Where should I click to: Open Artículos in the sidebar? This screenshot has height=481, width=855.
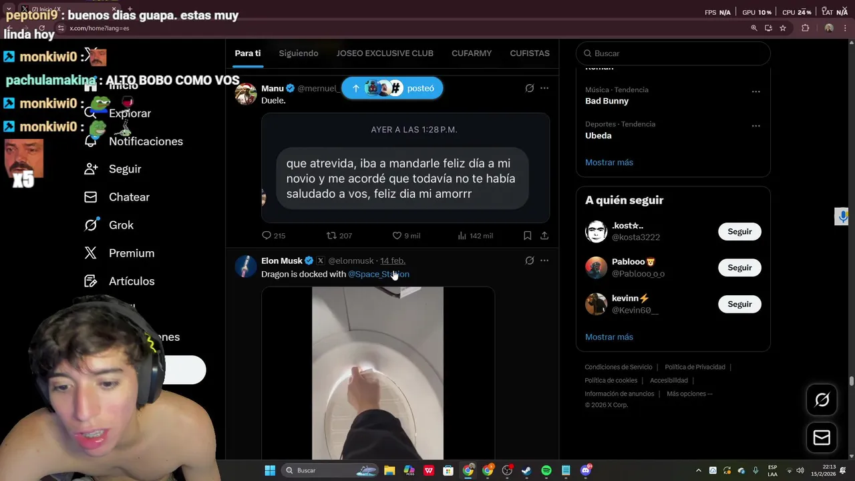click(x=132, y=281)
